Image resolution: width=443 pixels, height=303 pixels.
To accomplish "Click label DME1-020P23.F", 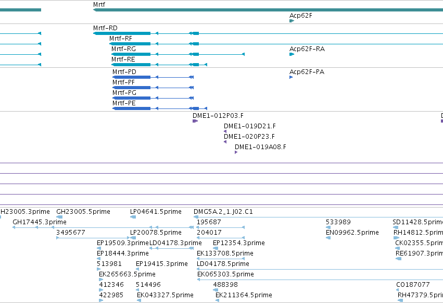I will pos(249,137).
